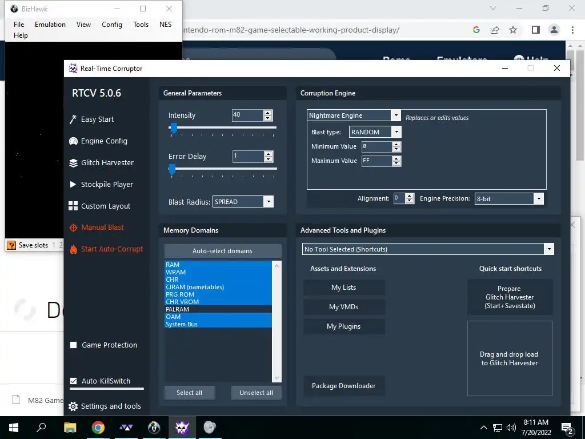Toggle PRG ROM domain
The height and width of the screenshot is (439, 585).
[x=218, y=294]
